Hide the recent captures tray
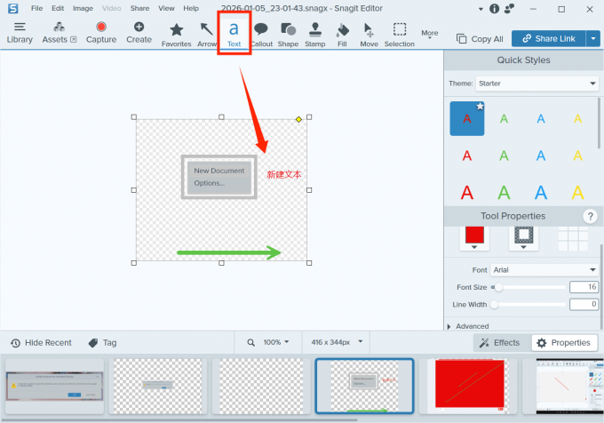This screenshot has width=604, height=423. coord(42,342)
